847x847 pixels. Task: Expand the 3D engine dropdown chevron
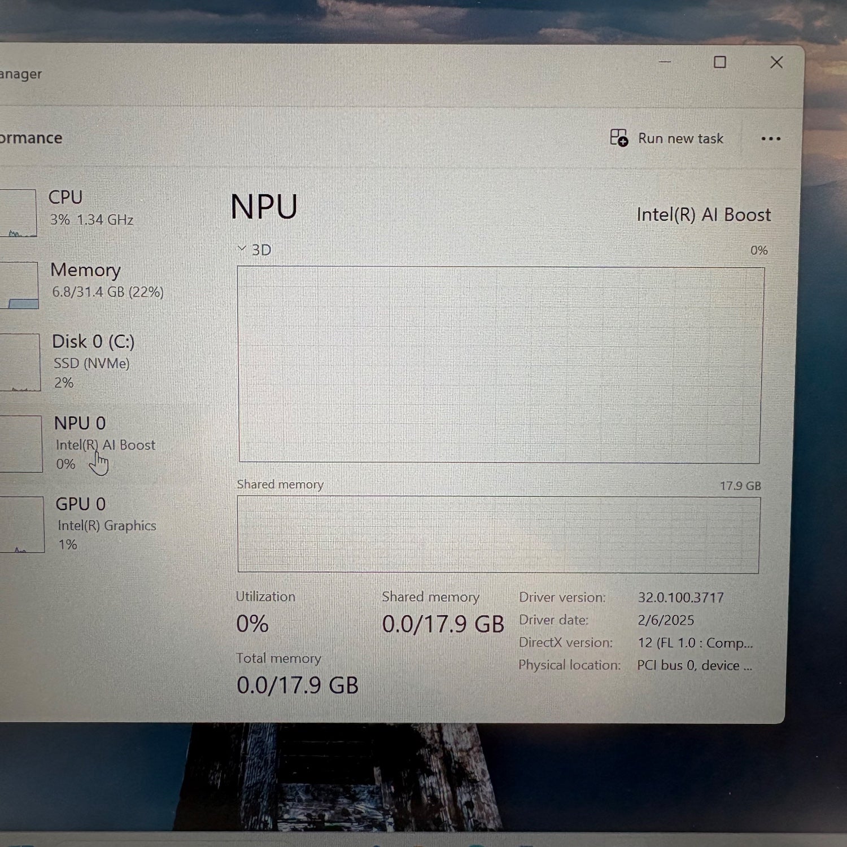click(242, 249)
